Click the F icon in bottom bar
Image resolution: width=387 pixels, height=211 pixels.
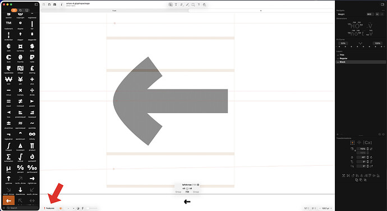coord(82,208)
